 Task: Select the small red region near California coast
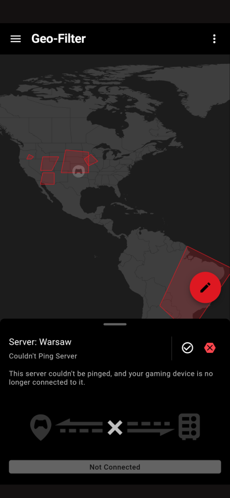pos(30,157)
